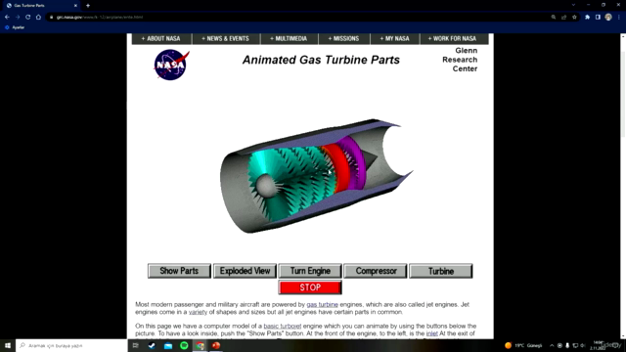The image size is (626, 352).
Task: Follow the basic turbojet link
Action: pos(283,326)
